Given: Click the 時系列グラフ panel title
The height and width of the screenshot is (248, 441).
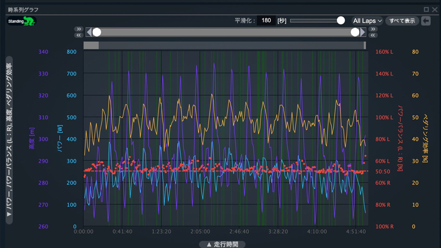Looking at the screenshot, I should 24,9.
